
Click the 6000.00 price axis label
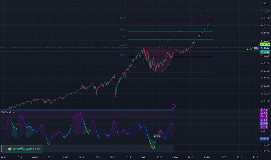tap(265, 26)
